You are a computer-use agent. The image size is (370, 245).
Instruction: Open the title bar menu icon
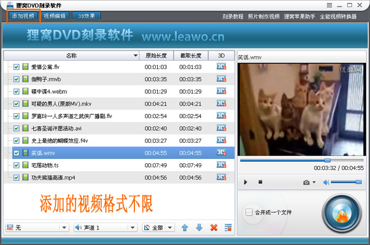[329, 5]
